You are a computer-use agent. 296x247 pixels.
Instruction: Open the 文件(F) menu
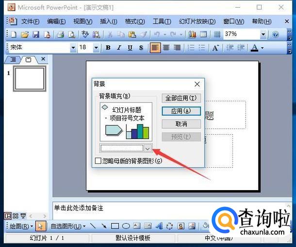point(30,21)
